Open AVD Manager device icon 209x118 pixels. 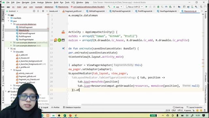pos(192,7)
